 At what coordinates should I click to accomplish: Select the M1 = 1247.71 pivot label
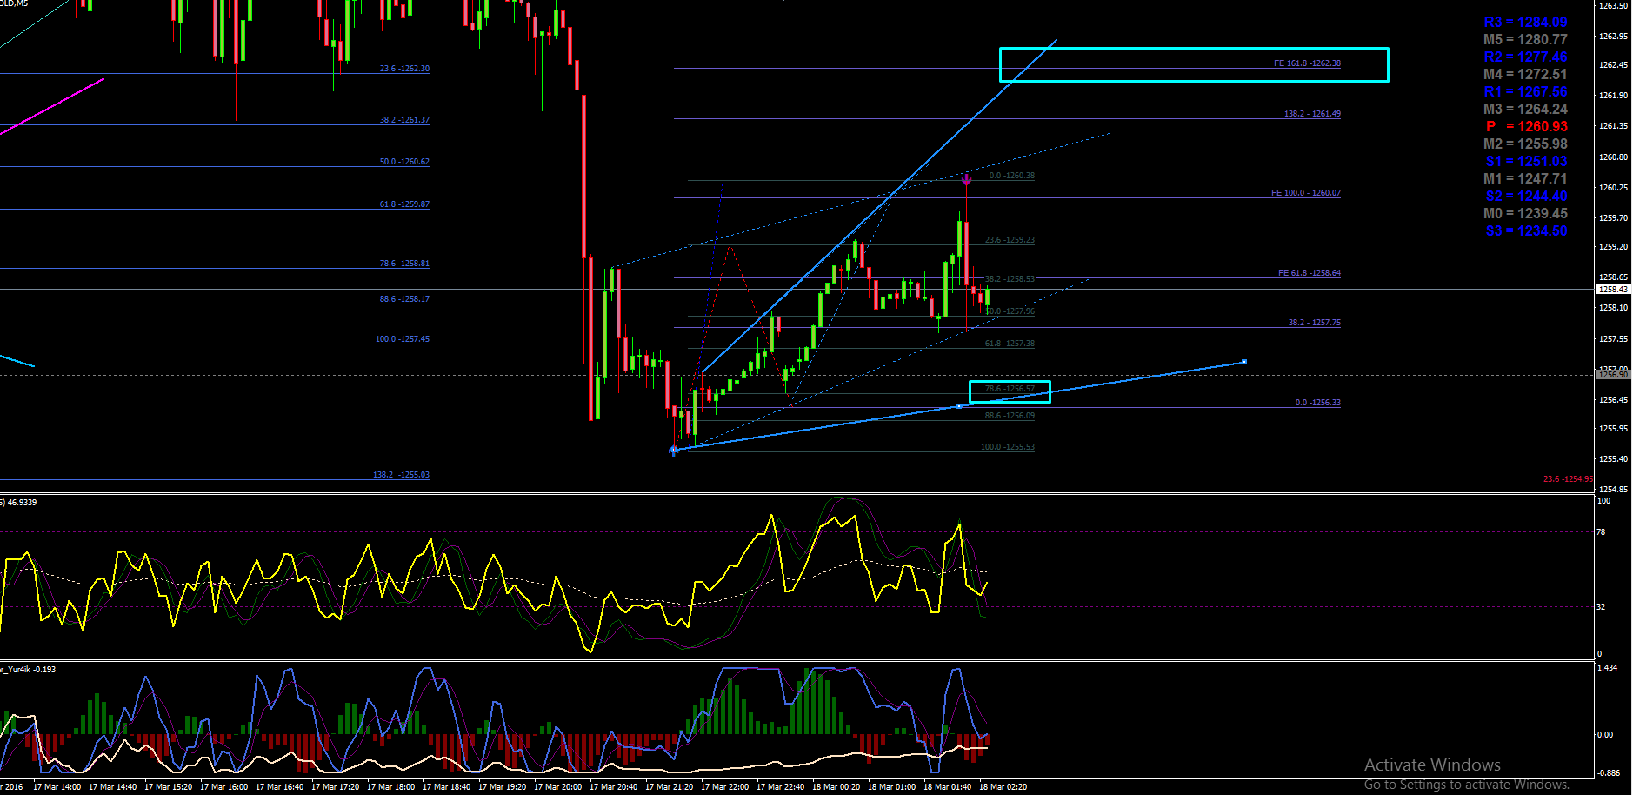pyautogui.click(x=1525, y=179)
